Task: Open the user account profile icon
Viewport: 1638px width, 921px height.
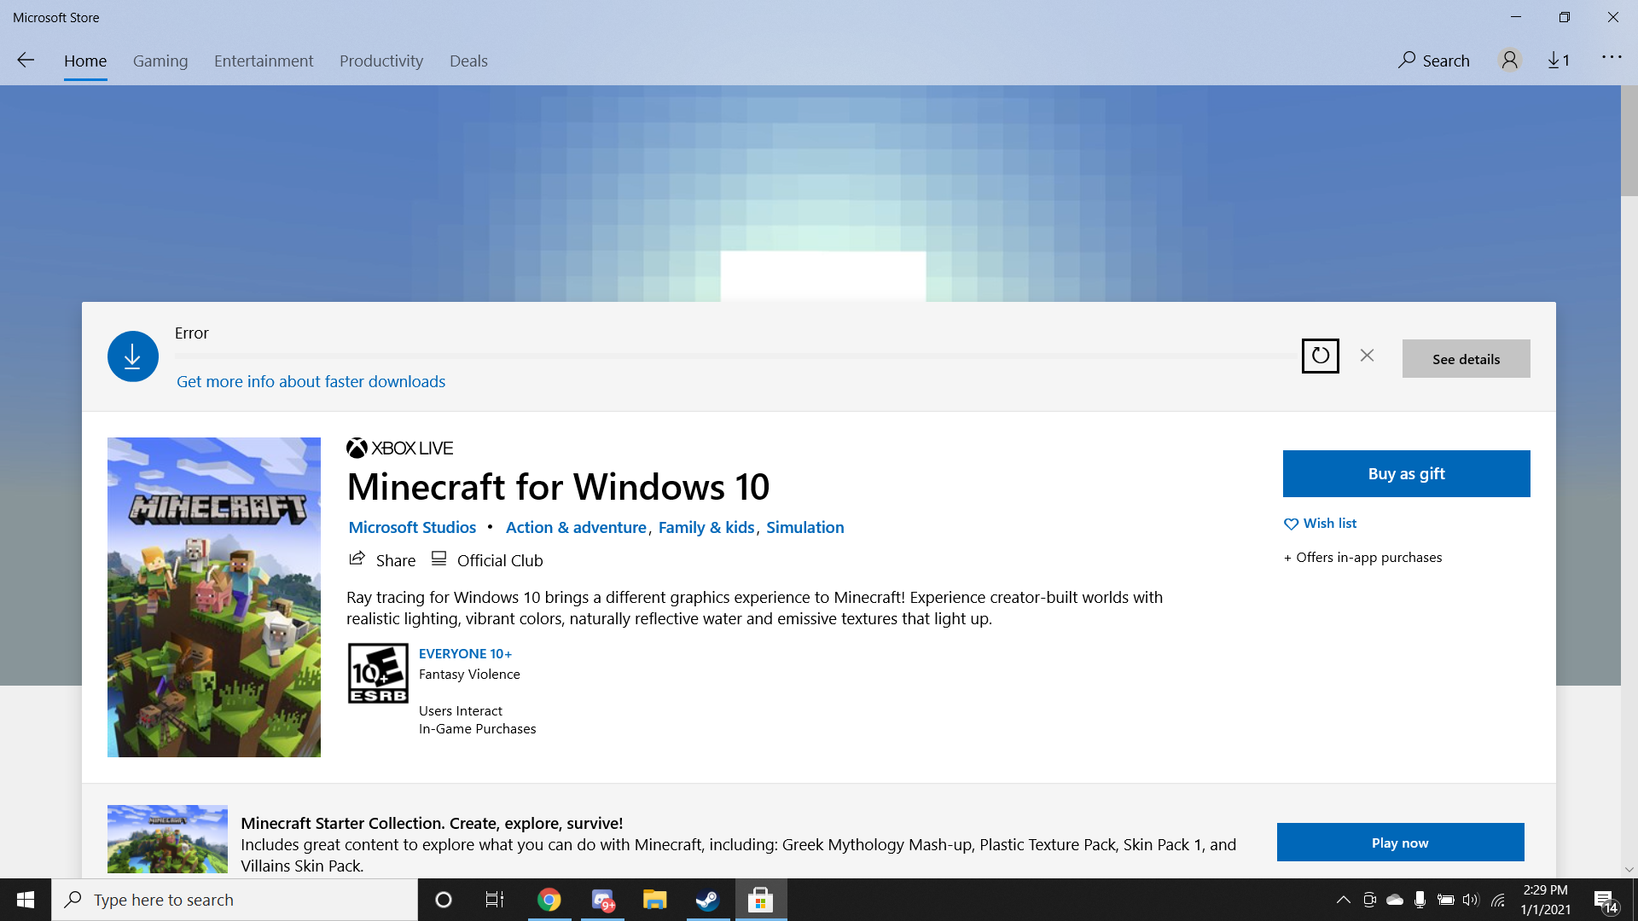Action: (1509, 60)
